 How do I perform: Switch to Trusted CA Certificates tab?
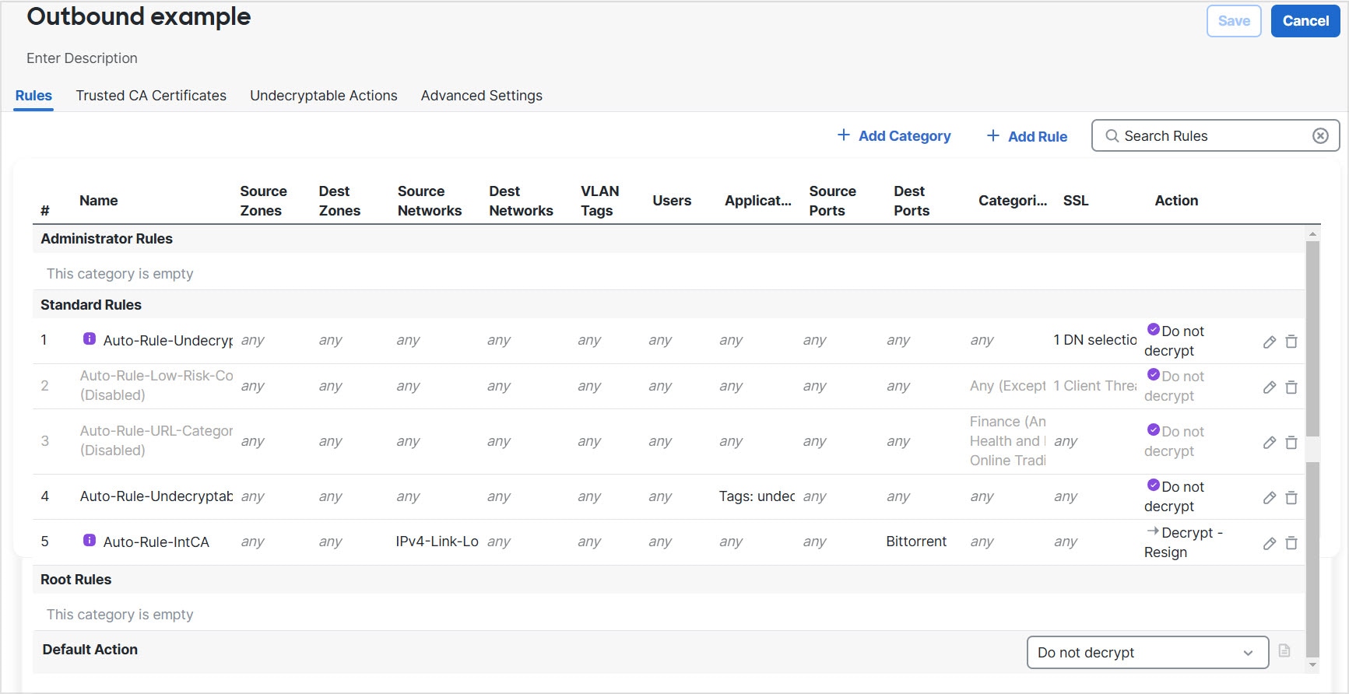pyautogui.click(x=151, y=96)
